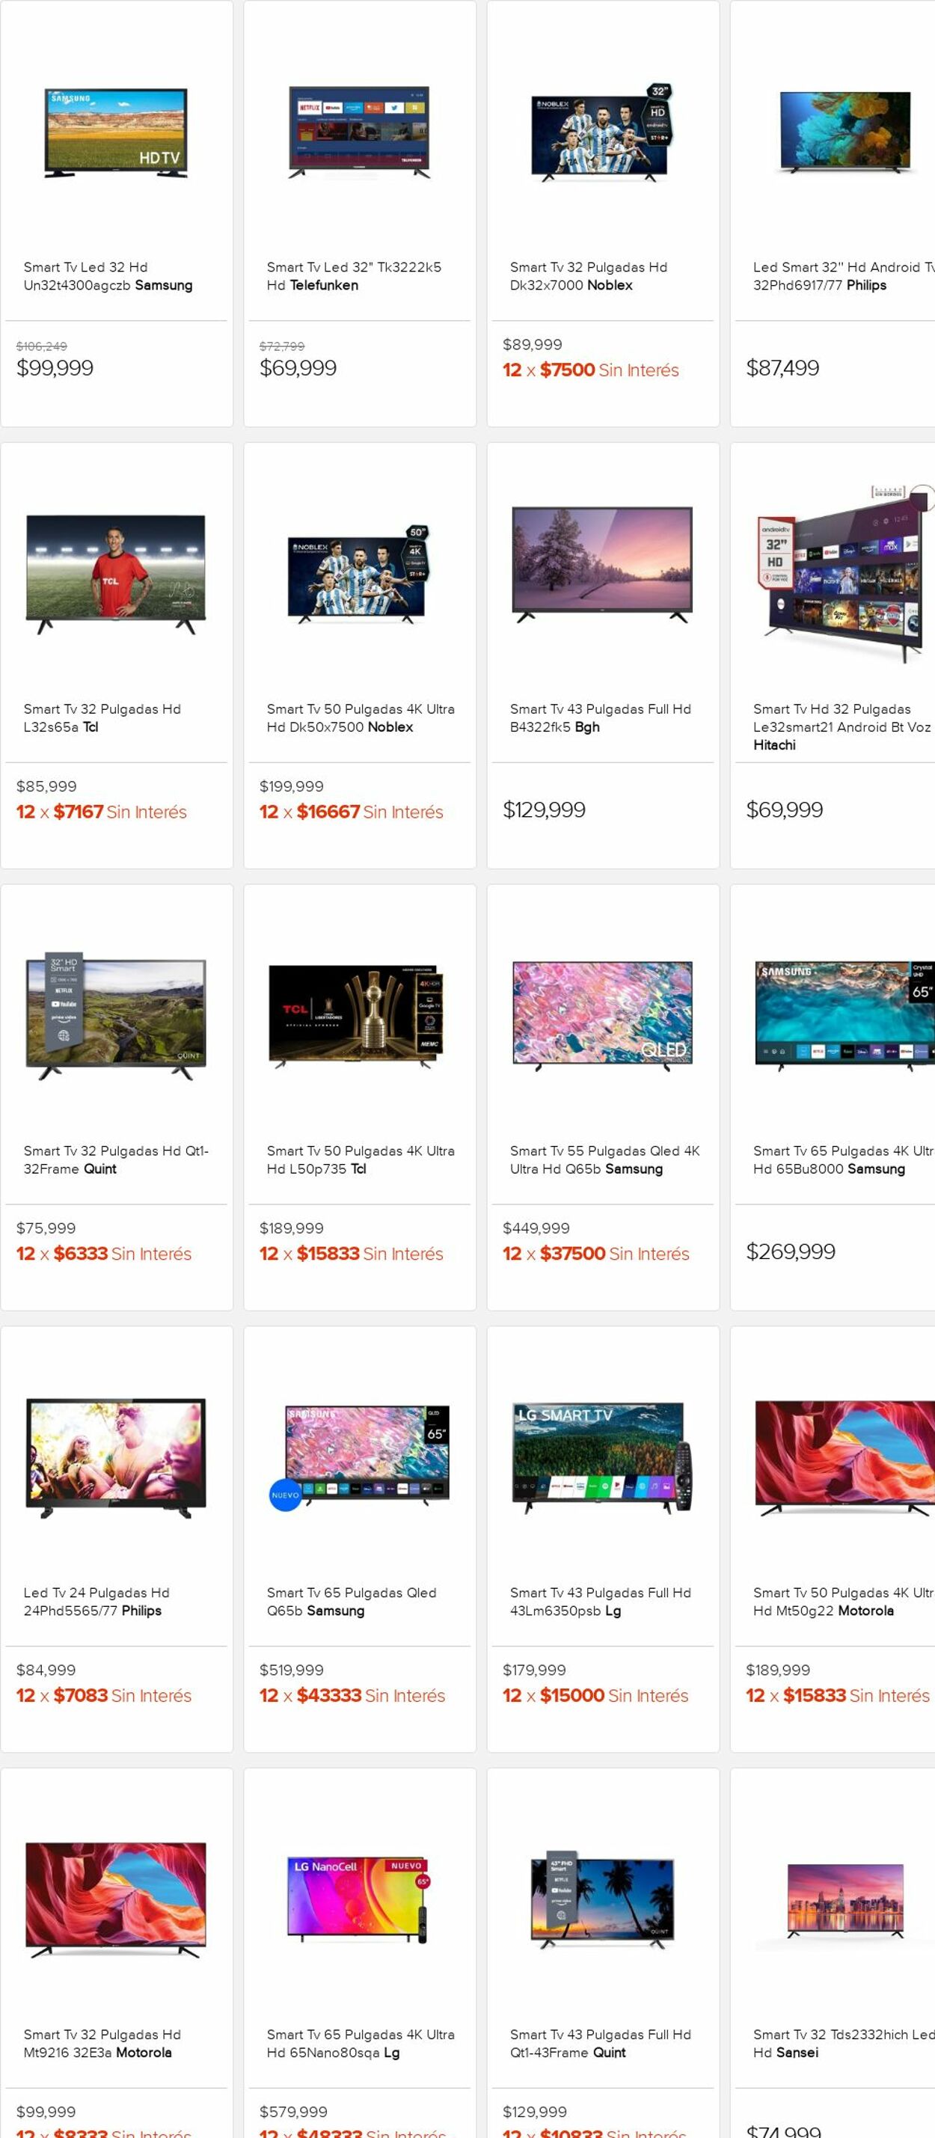935x2138 pixels.
Task: Open Smart Tv 55 Pulgadas Qled Samsung title
Action: [605, 1160]
